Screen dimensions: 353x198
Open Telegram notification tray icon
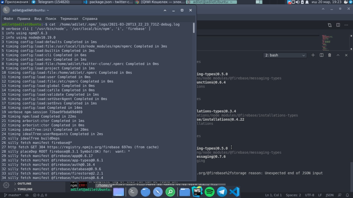(x=289, y=2)
